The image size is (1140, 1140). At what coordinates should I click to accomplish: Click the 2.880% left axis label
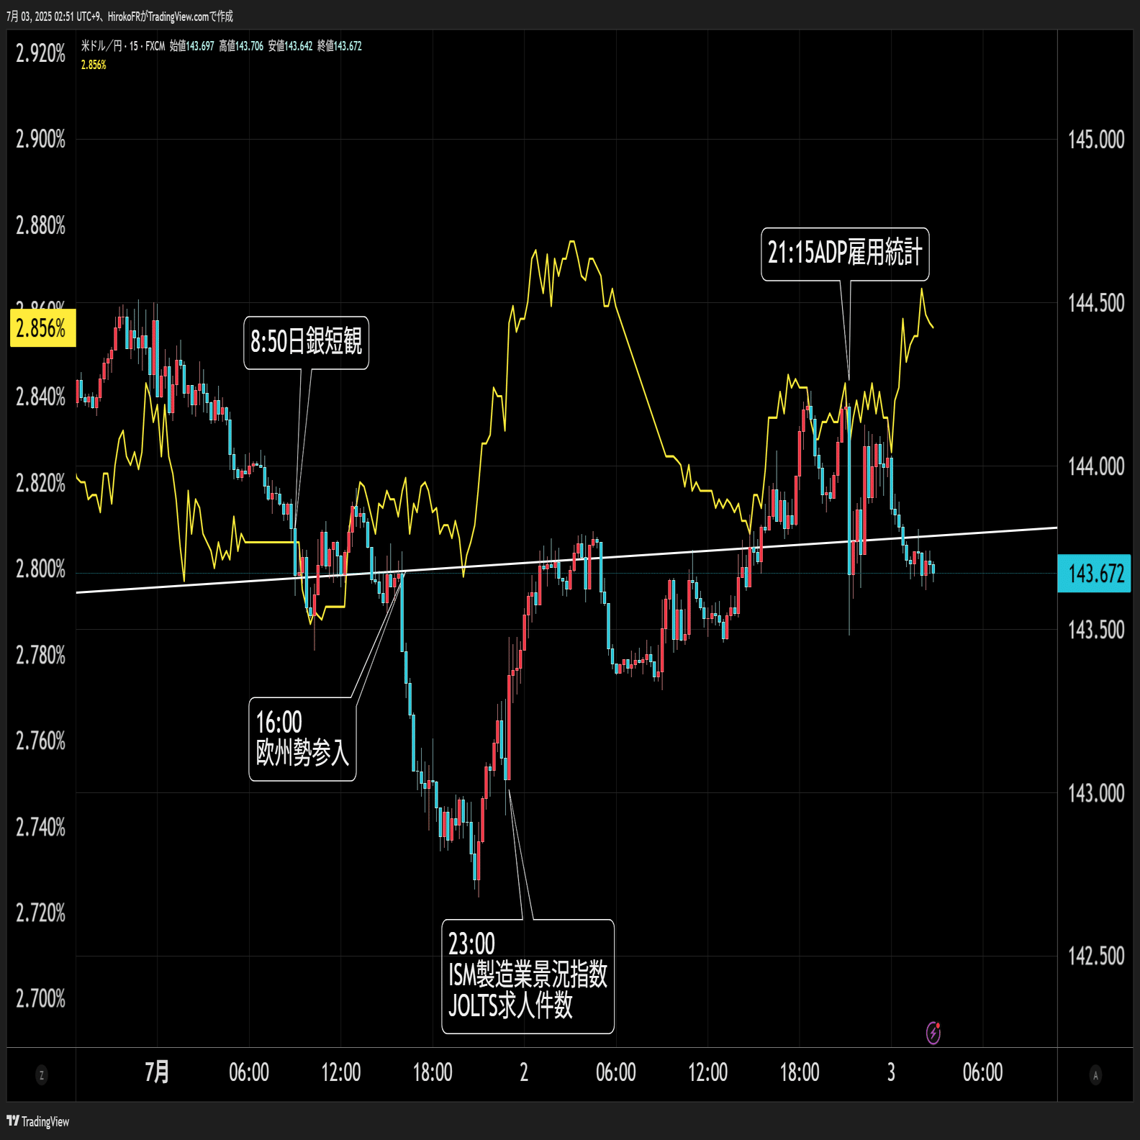[41, 225]
